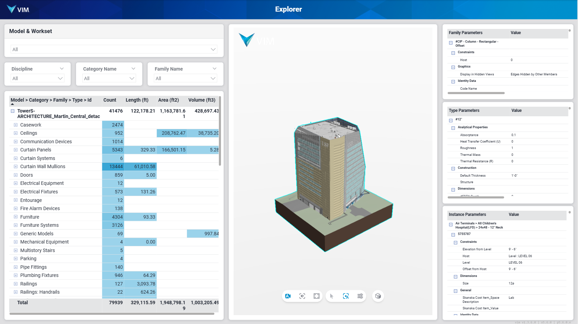The width and height of the screenshot is (578, 324).
Task: Sort table by Count column header
Action: [x=110, y=100]
